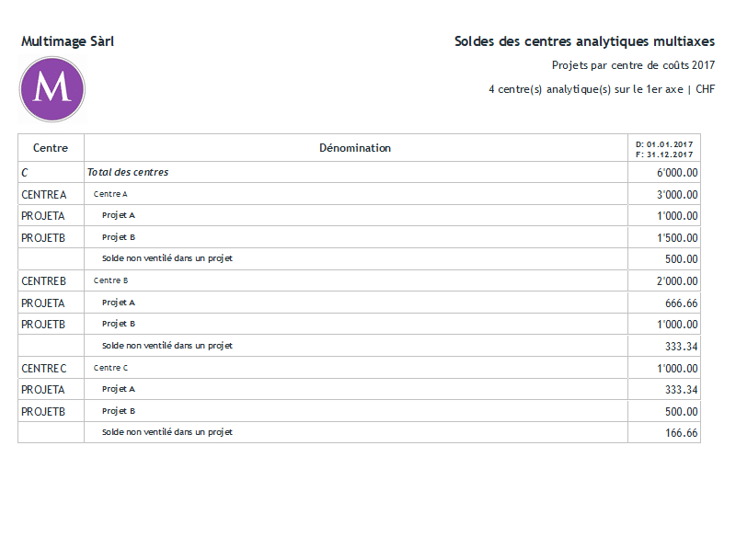736x560 pixels.
Task: Click the 166.66 amount
Action: (x=681, y=432)
